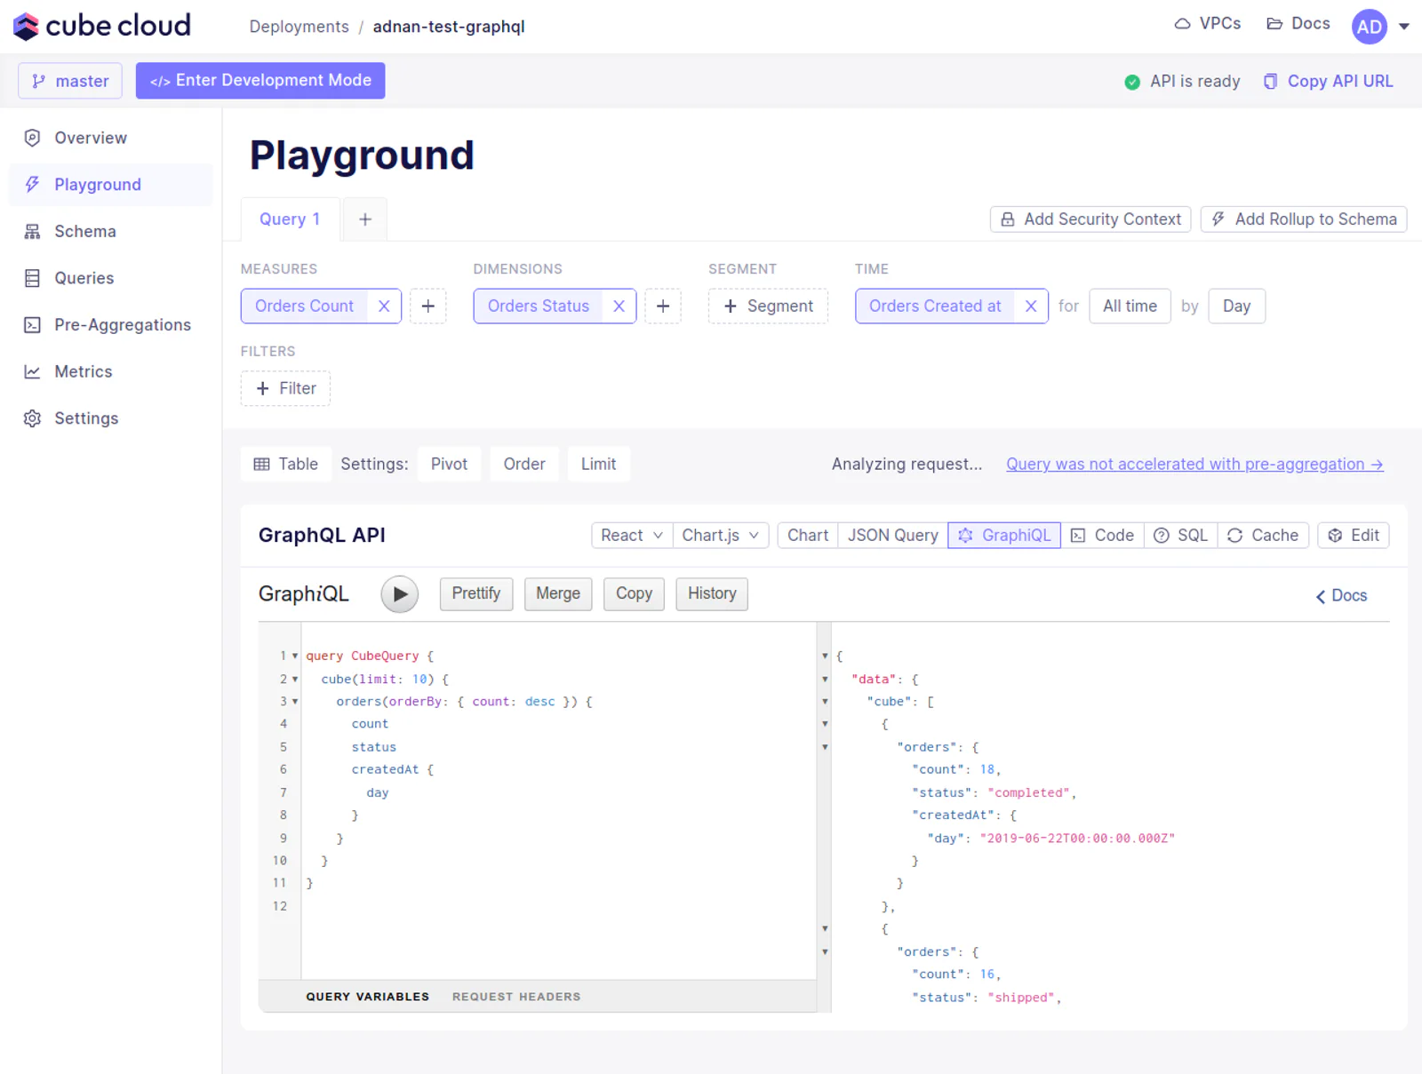Run the GraphiQL query with play button

click(400, 594)
